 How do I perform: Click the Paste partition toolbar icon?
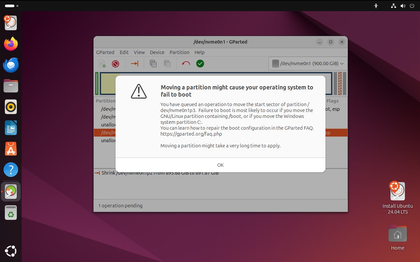point(167,64)
